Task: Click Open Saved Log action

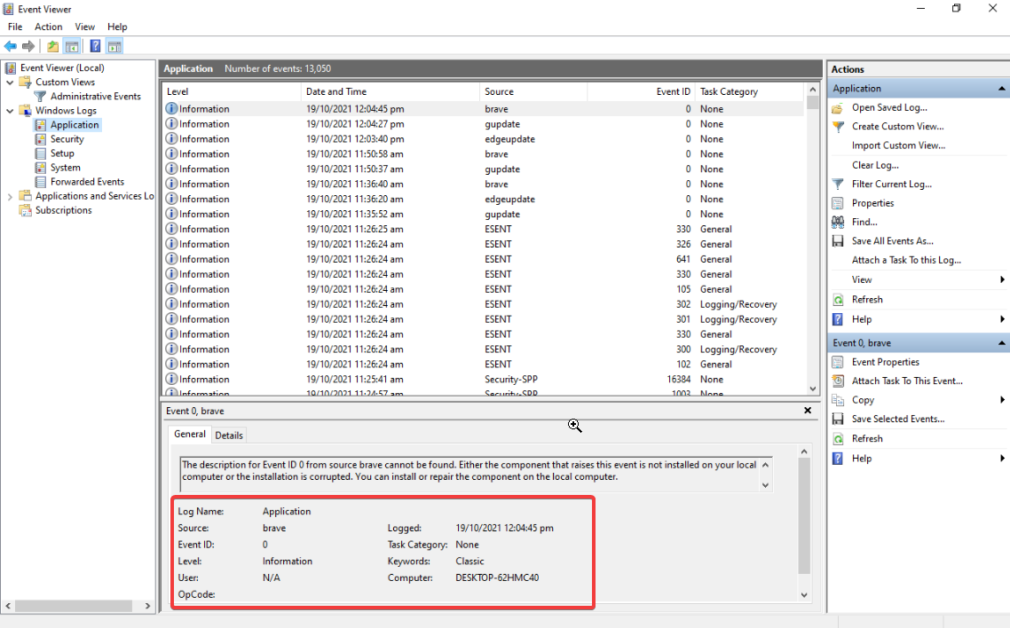Action: [889, 107]
